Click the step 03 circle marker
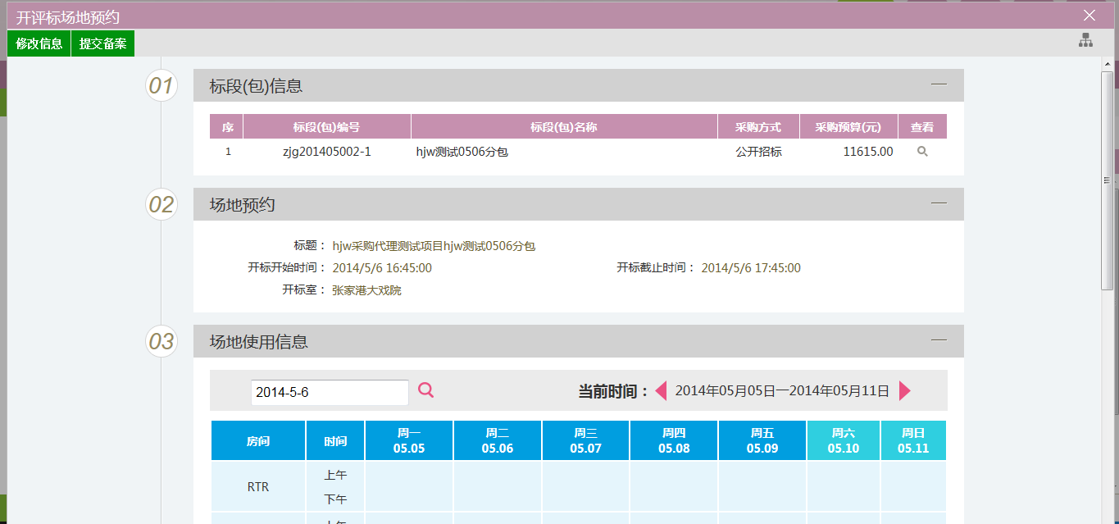The width and height of the screenshot is (1119, 524). 161,341
